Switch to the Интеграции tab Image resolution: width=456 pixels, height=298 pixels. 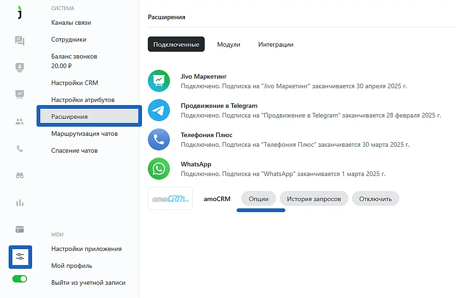(276, 44)
